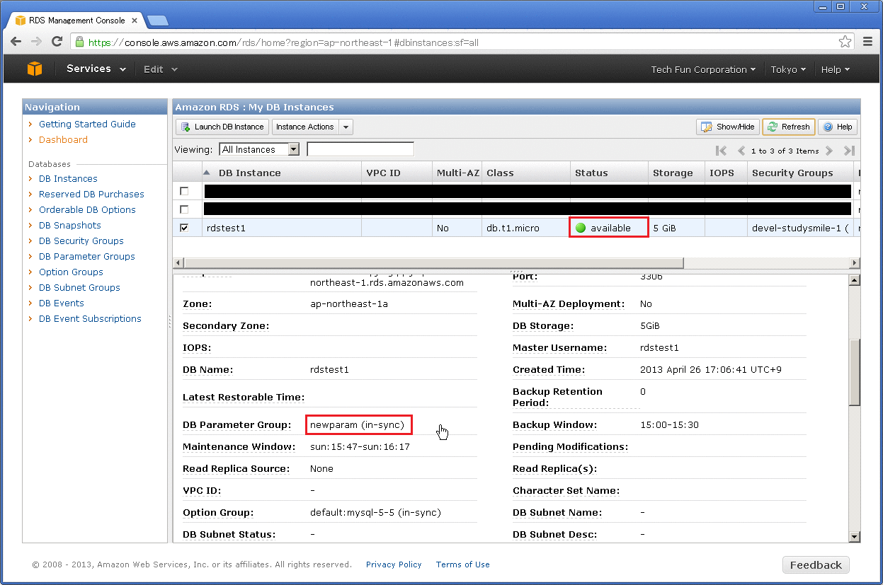Screen dimensions: 883x585
Task: Open the Privacy Policy link
Action: (x=394, y=564)
